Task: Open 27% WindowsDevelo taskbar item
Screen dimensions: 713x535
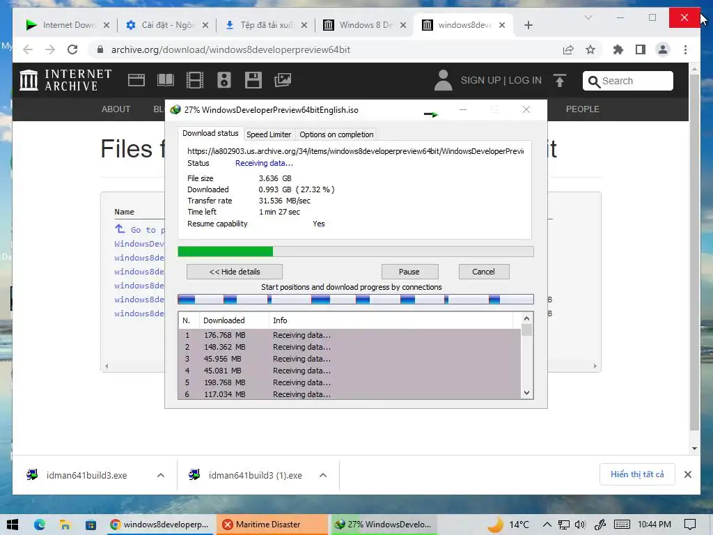Action: pyautogui.click(x=384, y=525)
